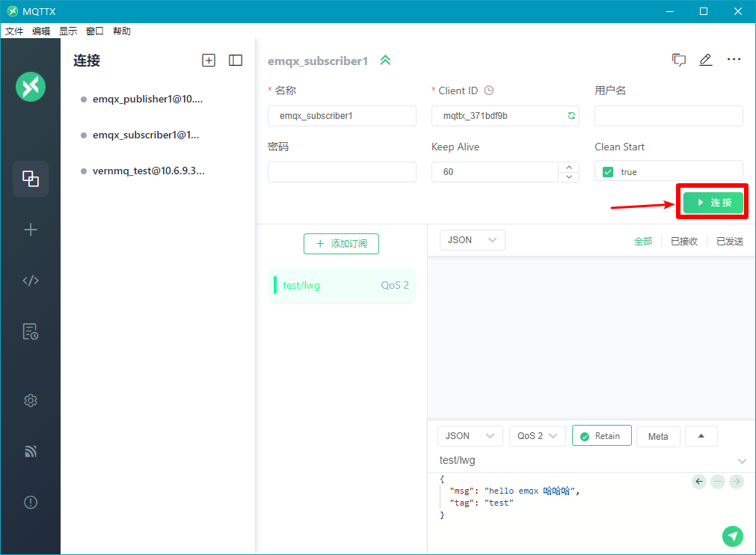756x555 pixels.
Task: Collapse the connection form with double chevron
Action: [x=385, y=61]
